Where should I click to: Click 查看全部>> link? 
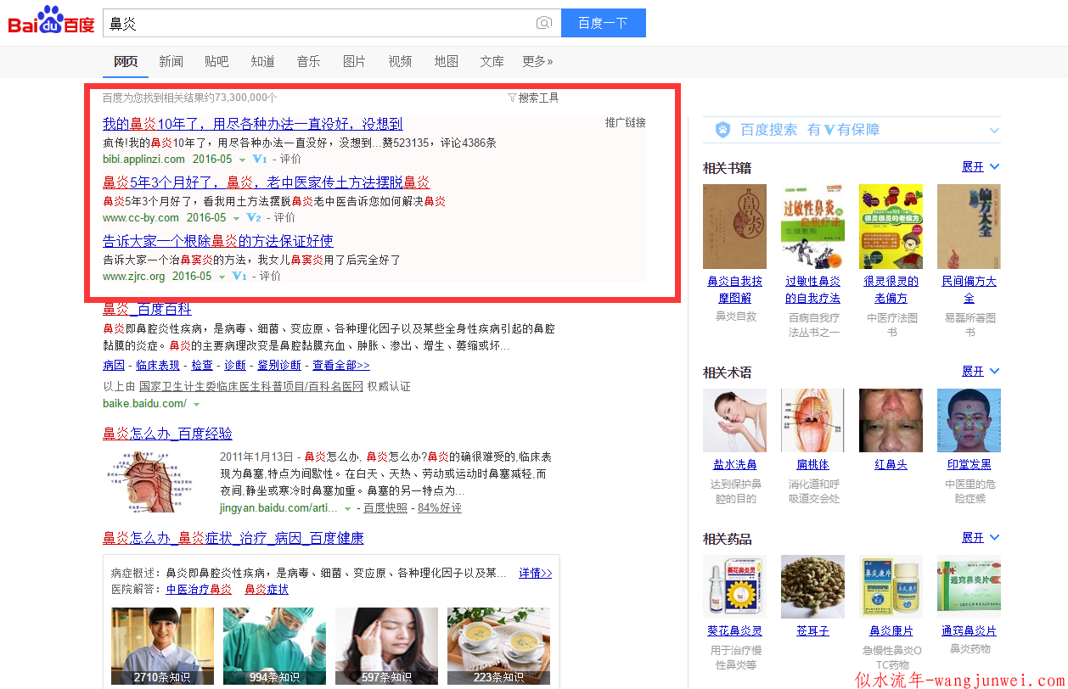click(x=341, y=365)
